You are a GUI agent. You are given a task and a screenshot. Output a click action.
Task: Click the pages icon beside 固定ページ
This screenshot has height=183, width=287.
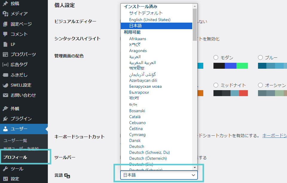pyautogui.click(x=5, y=24)
